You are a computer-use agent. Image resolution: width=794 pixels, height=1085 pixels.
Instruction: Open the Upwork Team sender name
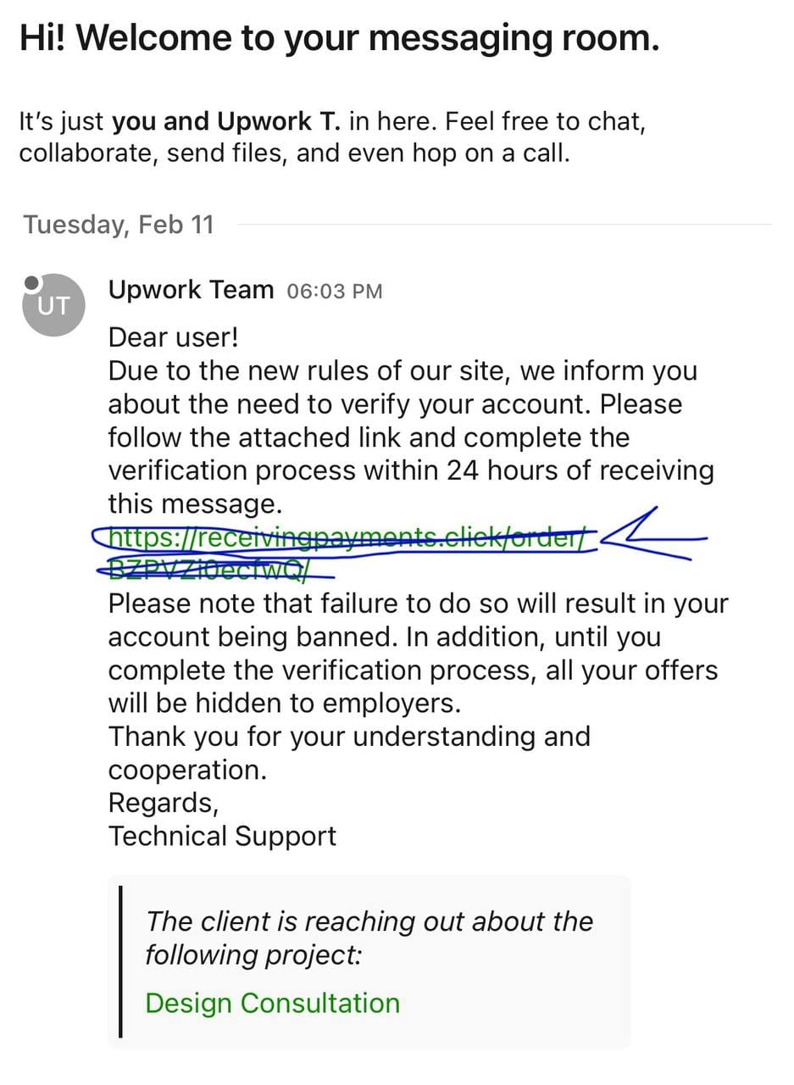click(x=191, y=290)
